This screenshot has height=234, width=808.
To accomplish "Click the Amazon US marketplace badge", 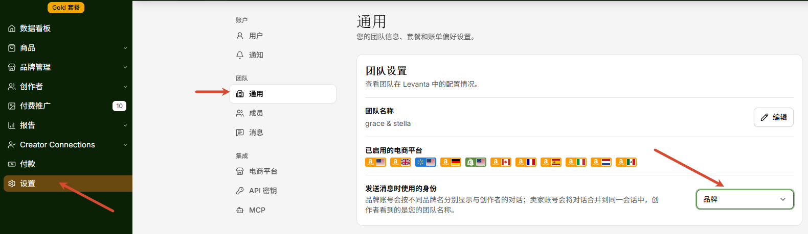I will click(x=375, y=162).
